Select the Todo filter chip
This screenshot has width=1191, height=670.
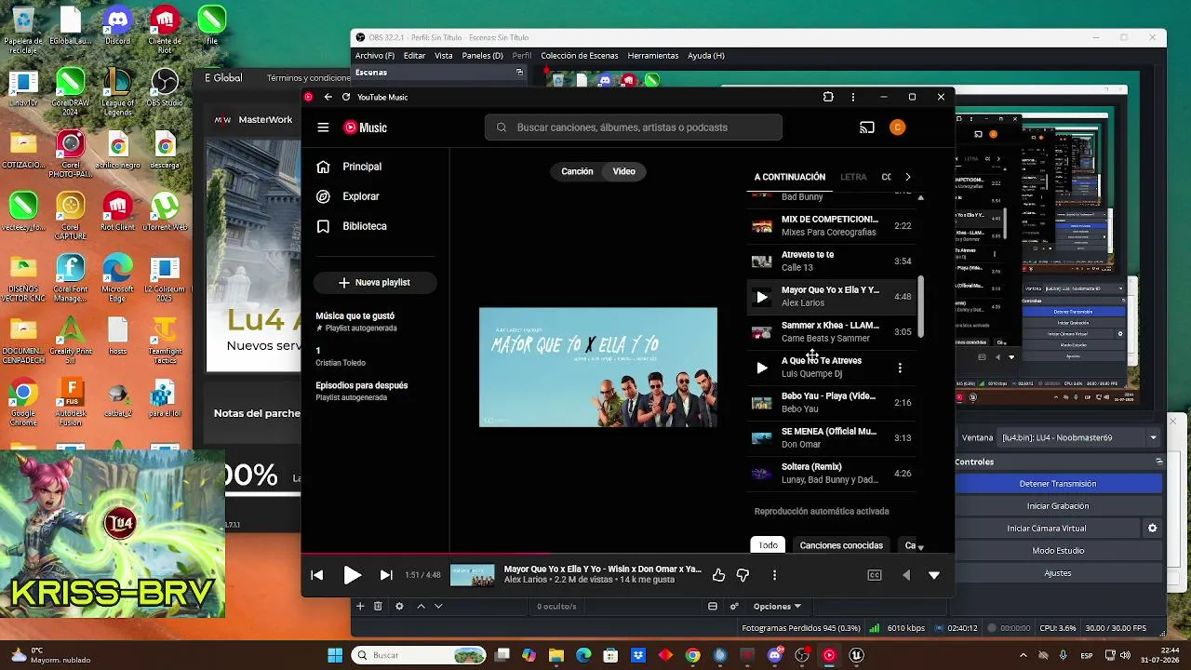point(769,545)
